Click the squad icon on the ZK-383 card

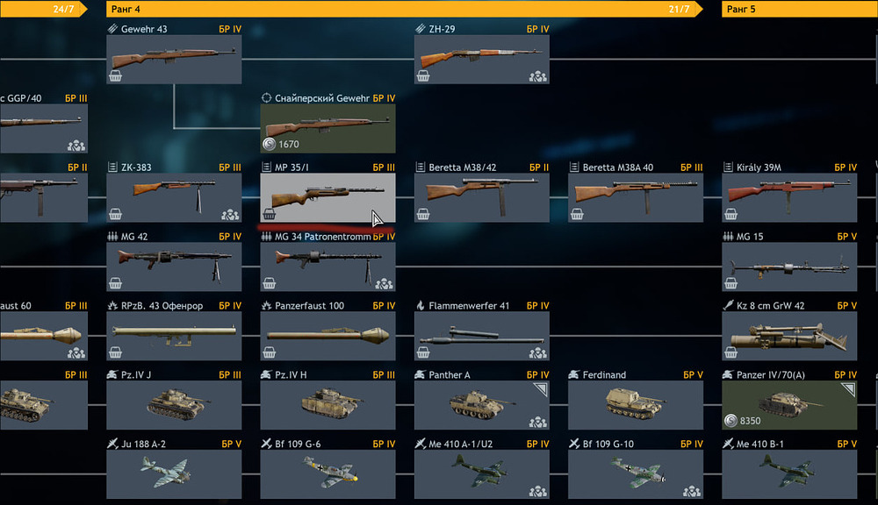click(230, 214)
